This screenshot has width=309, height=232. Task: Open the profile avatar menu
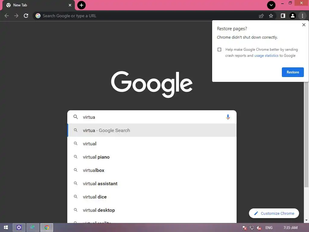click(293, 16)
